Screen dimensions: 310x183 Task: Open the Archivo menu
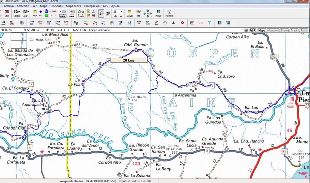click(x=9, y=6)
